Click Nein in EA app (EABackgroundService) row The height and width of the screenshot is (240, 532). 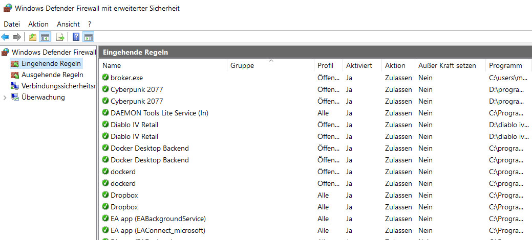pyautogui.click(x=425, y=219)
